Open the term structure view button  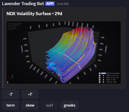11,105
